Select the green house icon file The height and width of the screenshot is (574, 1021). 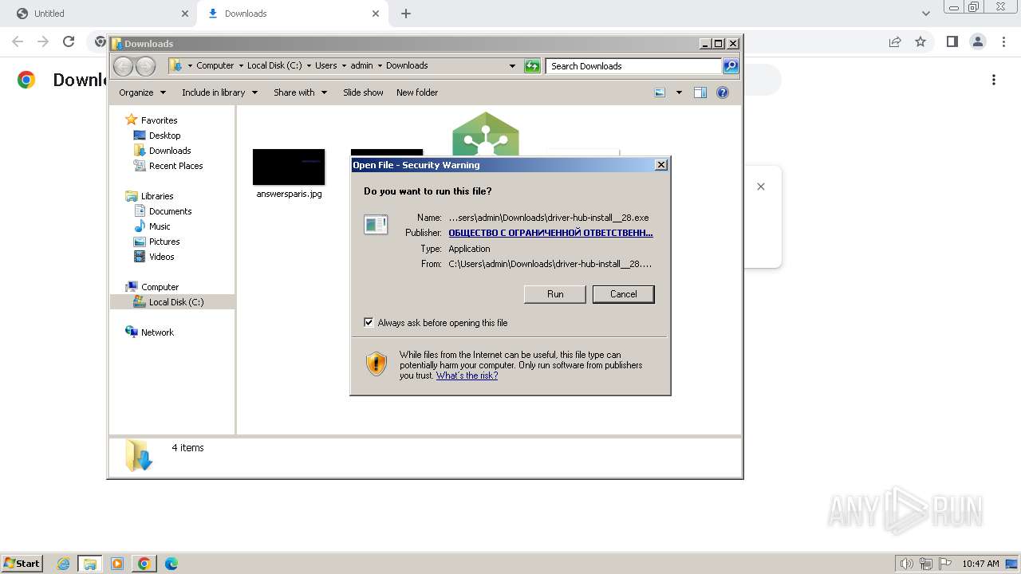tap(485, 133)
